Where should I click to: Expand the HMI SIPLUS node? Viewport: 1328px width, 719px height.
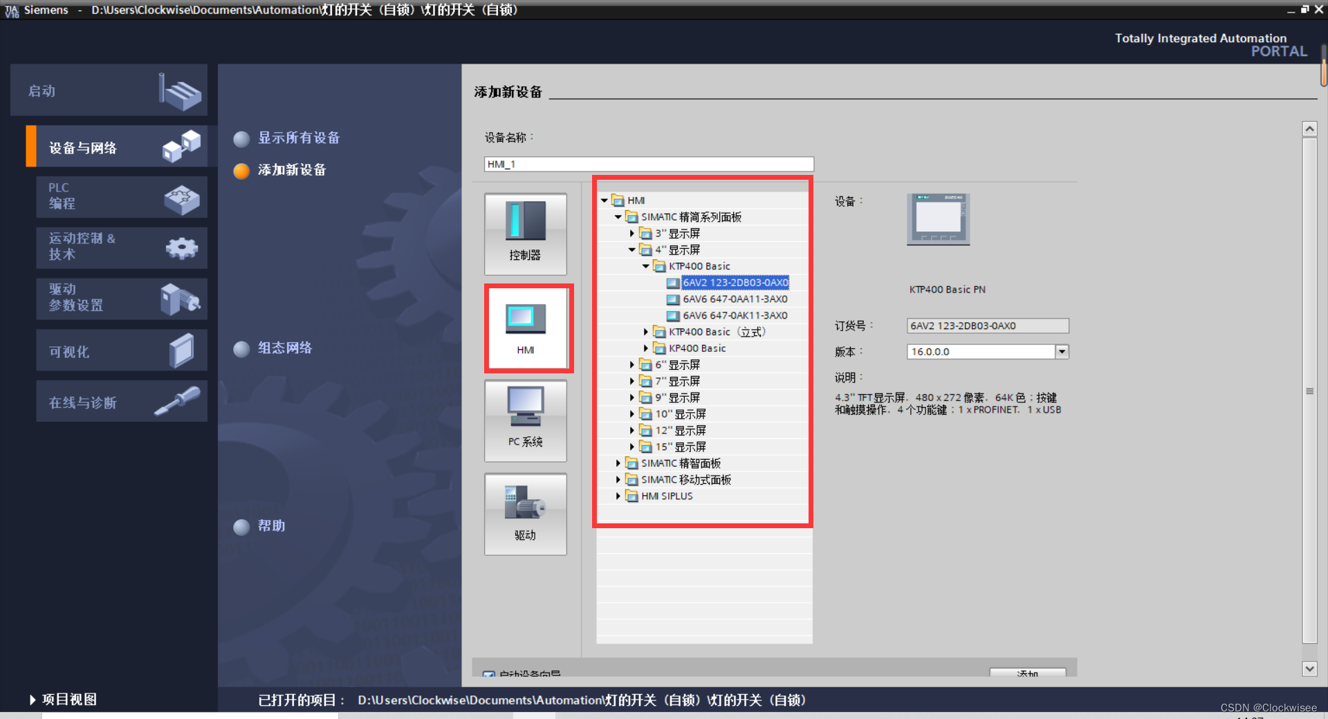(618, 496)
